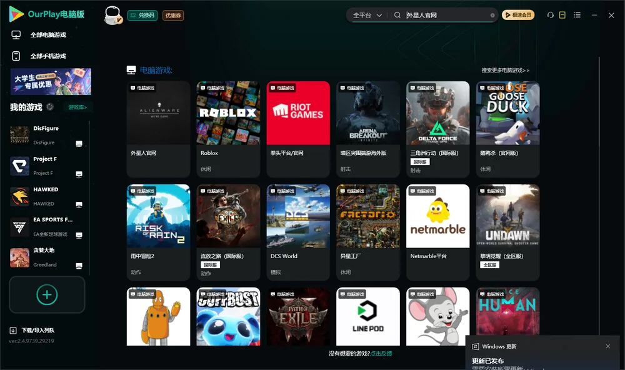Open 搜索更多电脑游戏>> link

click(x=505, y=70)
